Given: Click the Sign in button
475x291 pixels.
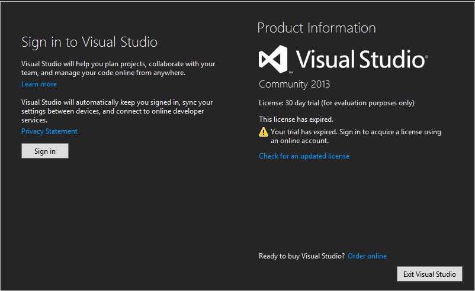Looking at the screenshot, I should pos(45,151).
